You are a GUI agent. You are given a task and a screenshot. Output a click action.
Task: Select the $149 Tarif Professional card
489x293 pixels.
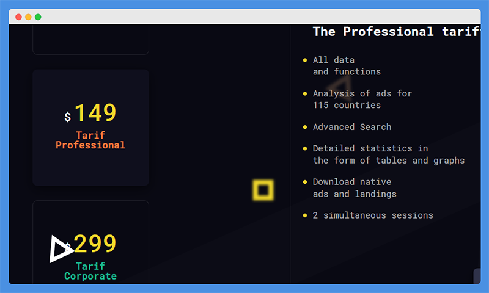click(90, 128)
